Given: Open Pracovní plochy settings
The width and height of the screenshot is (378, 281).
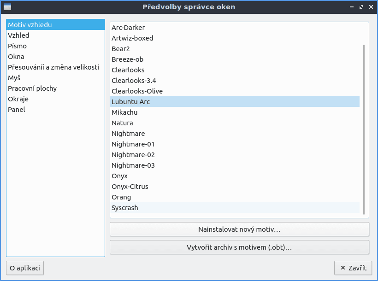Looking at the screenshot, I should point(32,88).
